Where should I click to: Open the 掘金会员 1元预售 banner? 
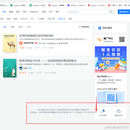(111, 59)
